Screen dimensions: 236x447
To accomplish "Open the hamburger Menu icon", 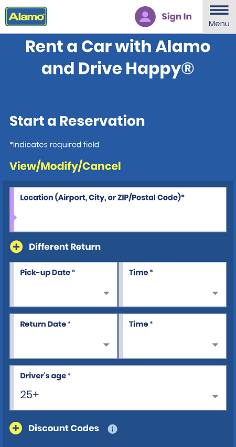I will pyautogui.click(x=219, y=10).
